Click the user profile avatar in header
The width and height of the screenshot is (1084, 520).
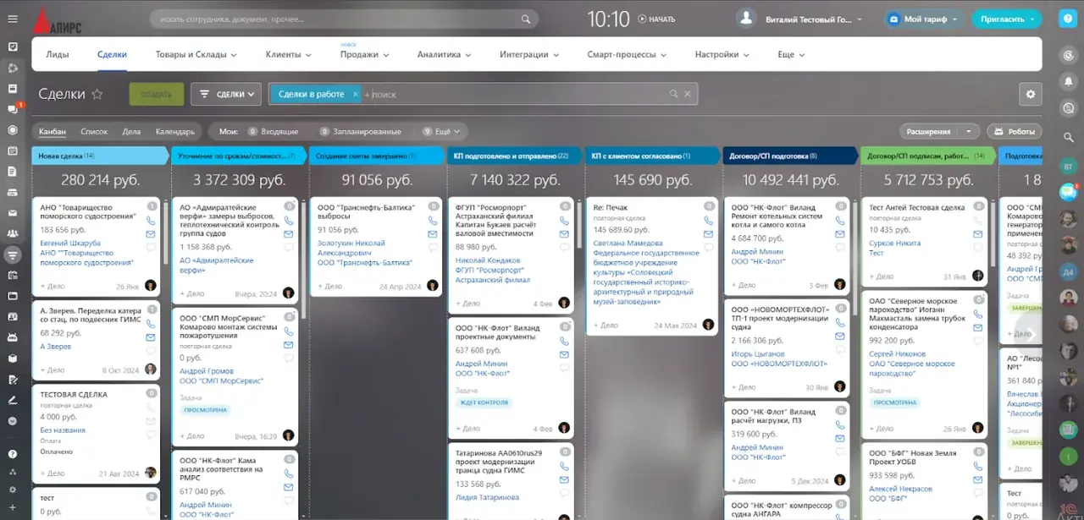click(x=746, y=19)
